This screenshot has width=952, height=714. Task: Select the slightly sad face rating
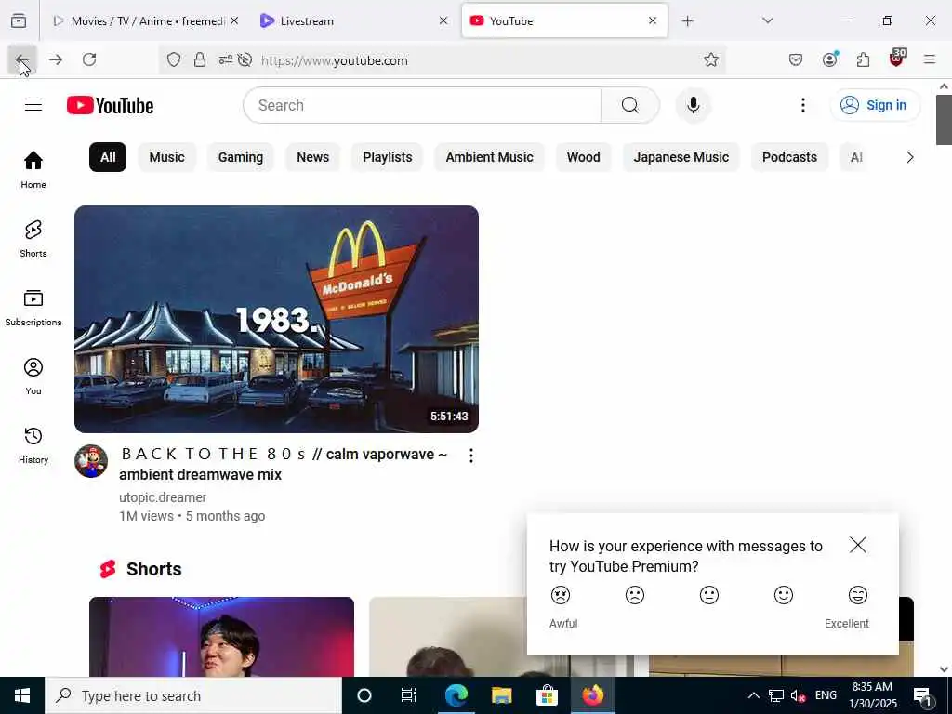634,595
